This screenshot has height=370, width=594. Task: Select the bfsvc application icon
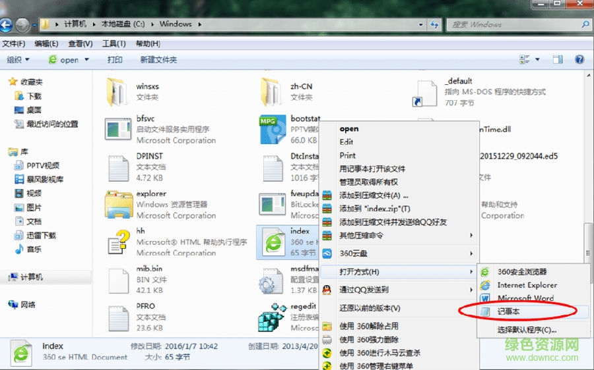(118, 129)
